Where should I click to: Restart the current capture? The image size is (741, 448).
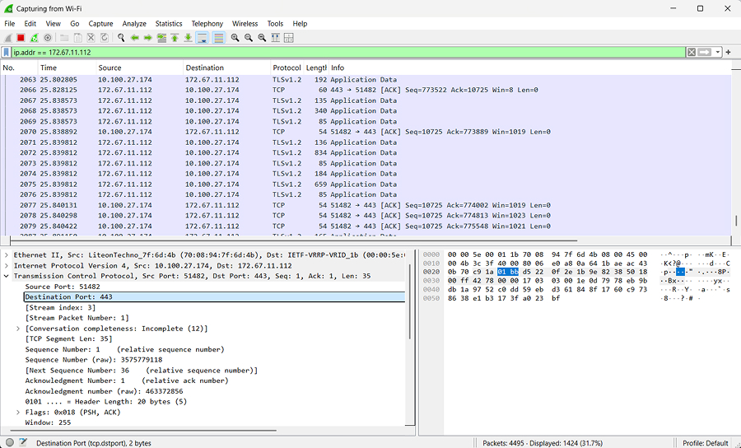[x=34, y=38]
